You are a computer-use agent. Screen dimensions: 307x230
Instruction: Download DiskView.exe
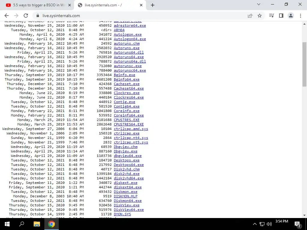(x=127, y=205)
